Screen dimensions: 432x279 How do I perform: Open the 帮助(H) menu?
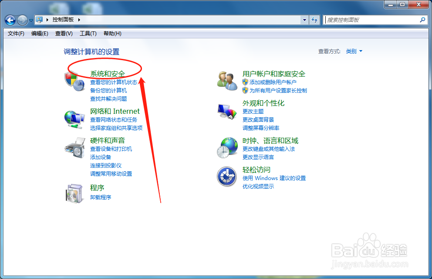112,34
